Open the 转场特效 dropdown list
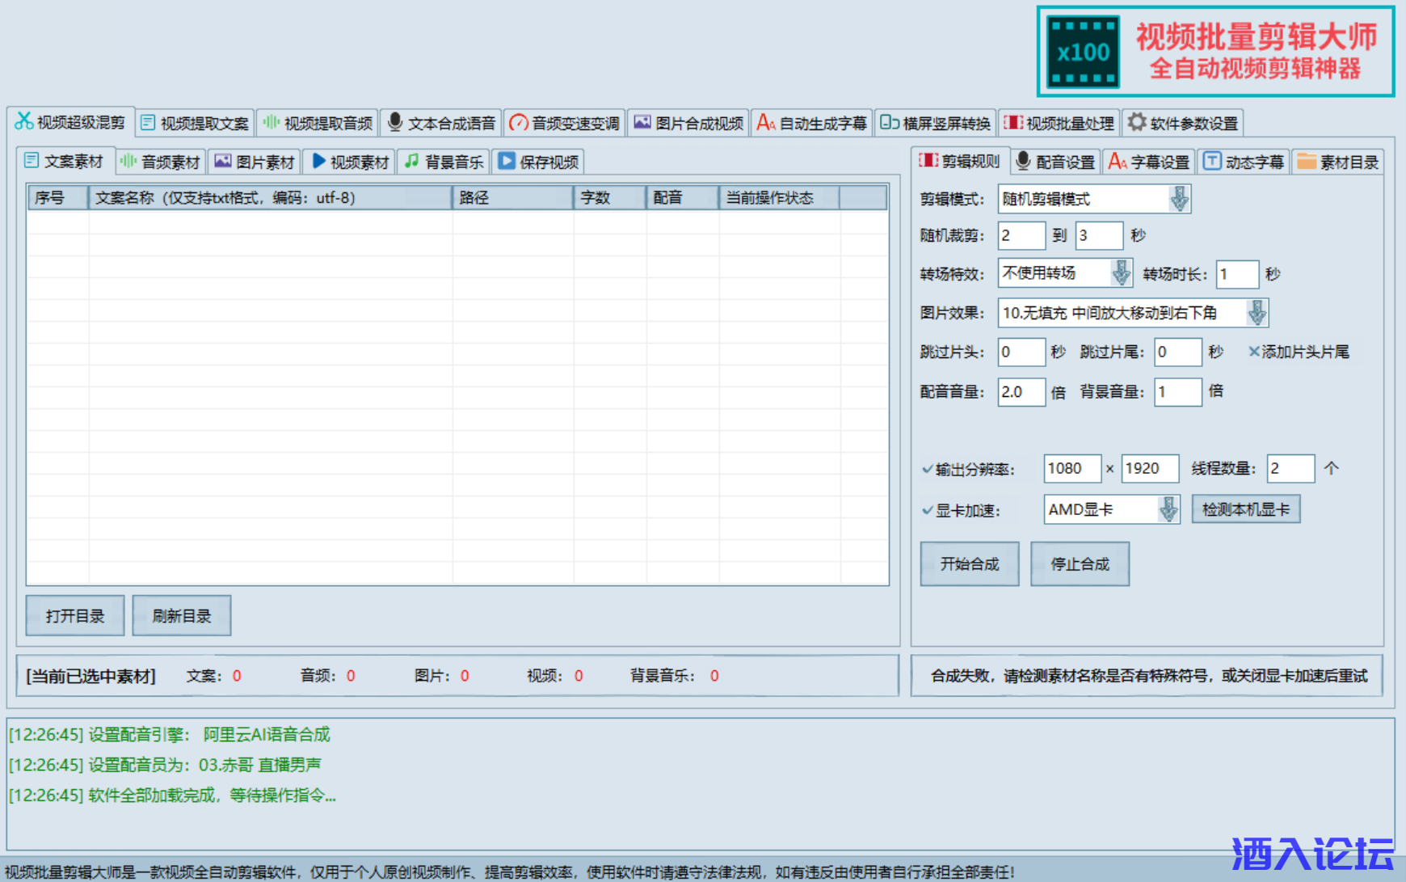 click(1121, 273)
